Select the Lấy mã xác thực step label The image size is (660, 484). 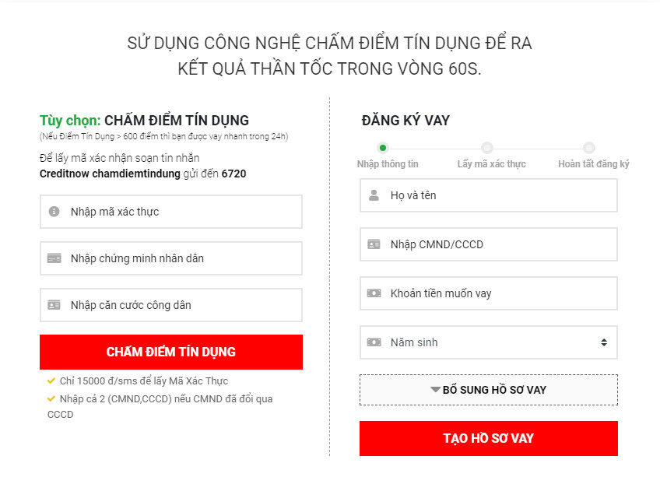click(493, 163)
